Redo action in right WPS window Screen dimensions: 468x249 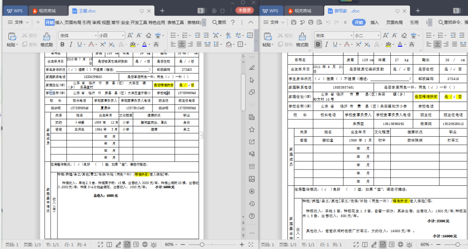tap(336, 22)
